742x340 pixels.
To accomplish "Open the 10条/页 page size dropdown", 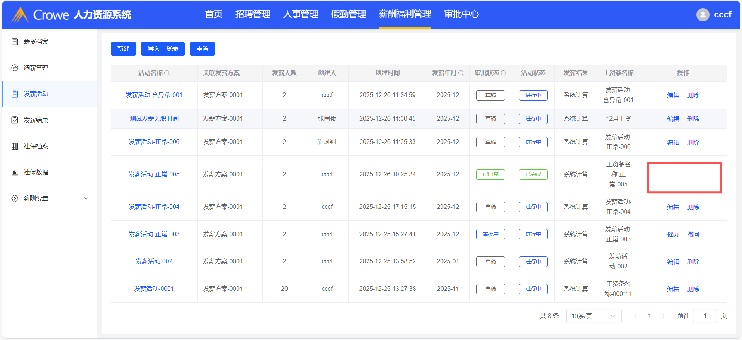I will tap(594, 316).
